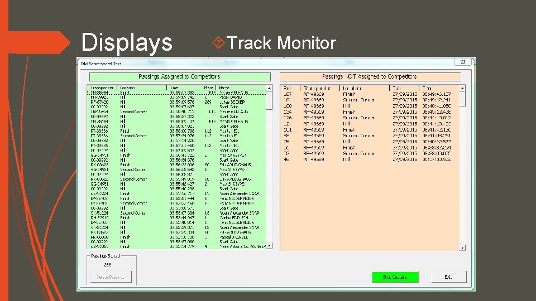Select the unassigned passing with Ref 187

[370, 94]
